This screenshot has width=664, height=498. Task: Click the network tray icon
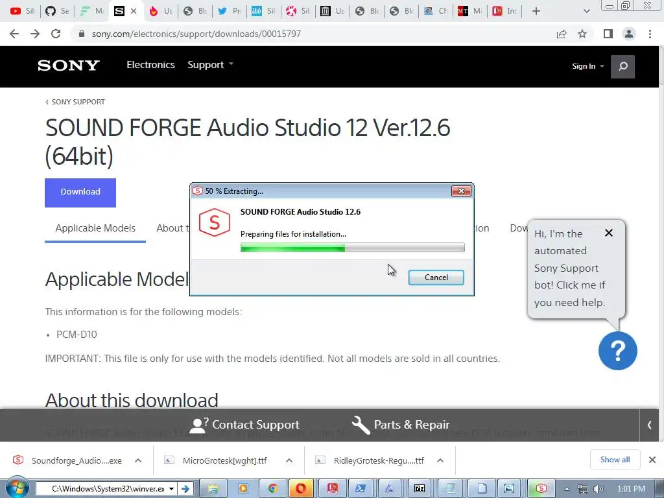583,489
